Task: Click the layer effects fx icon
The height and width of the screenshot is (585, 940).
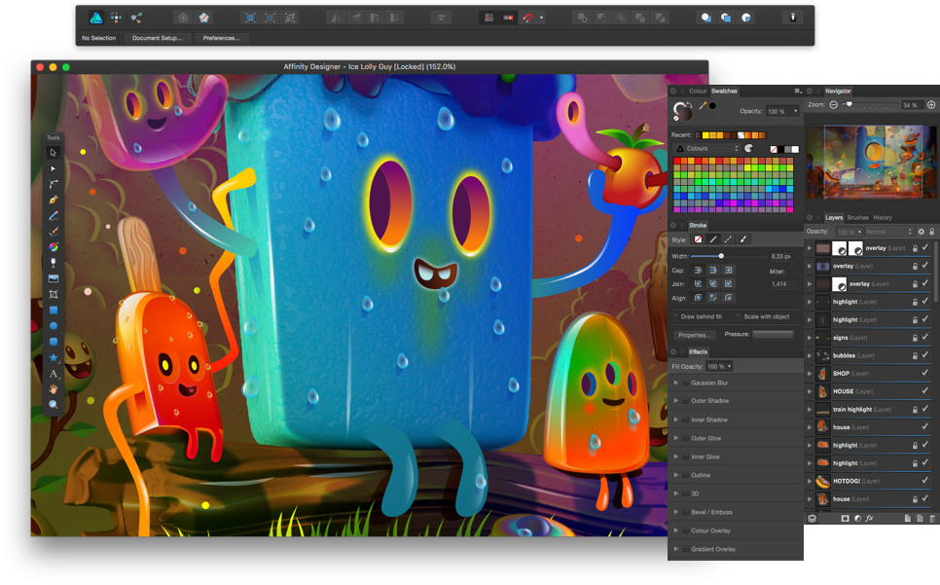Action: tap(870, 519)
